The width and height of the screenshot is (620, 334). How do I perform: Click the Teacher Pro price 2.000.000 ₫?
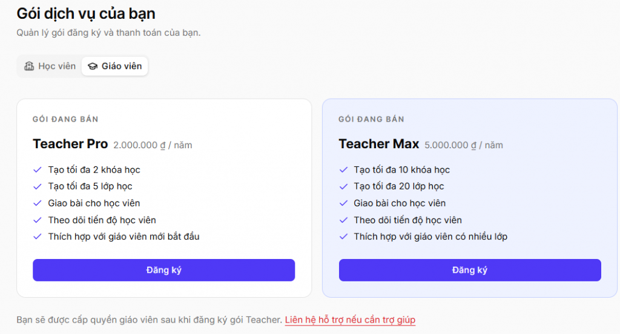tap(139, 145)
